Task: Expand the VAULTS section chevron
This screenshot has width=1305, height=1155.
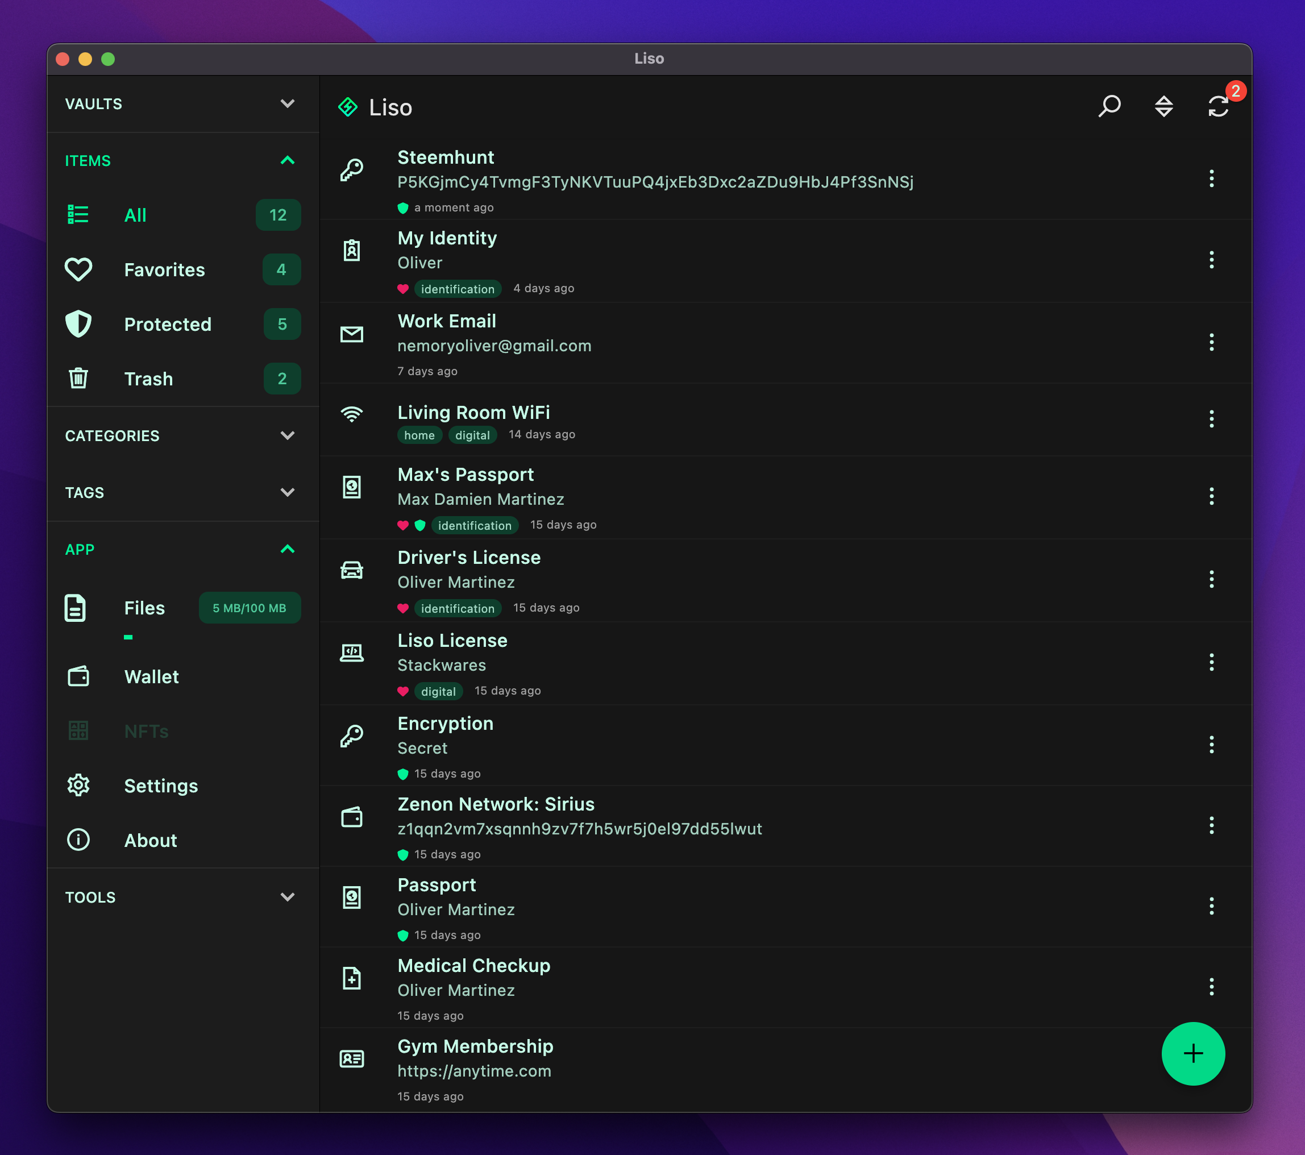Action: tap(288, 103)
